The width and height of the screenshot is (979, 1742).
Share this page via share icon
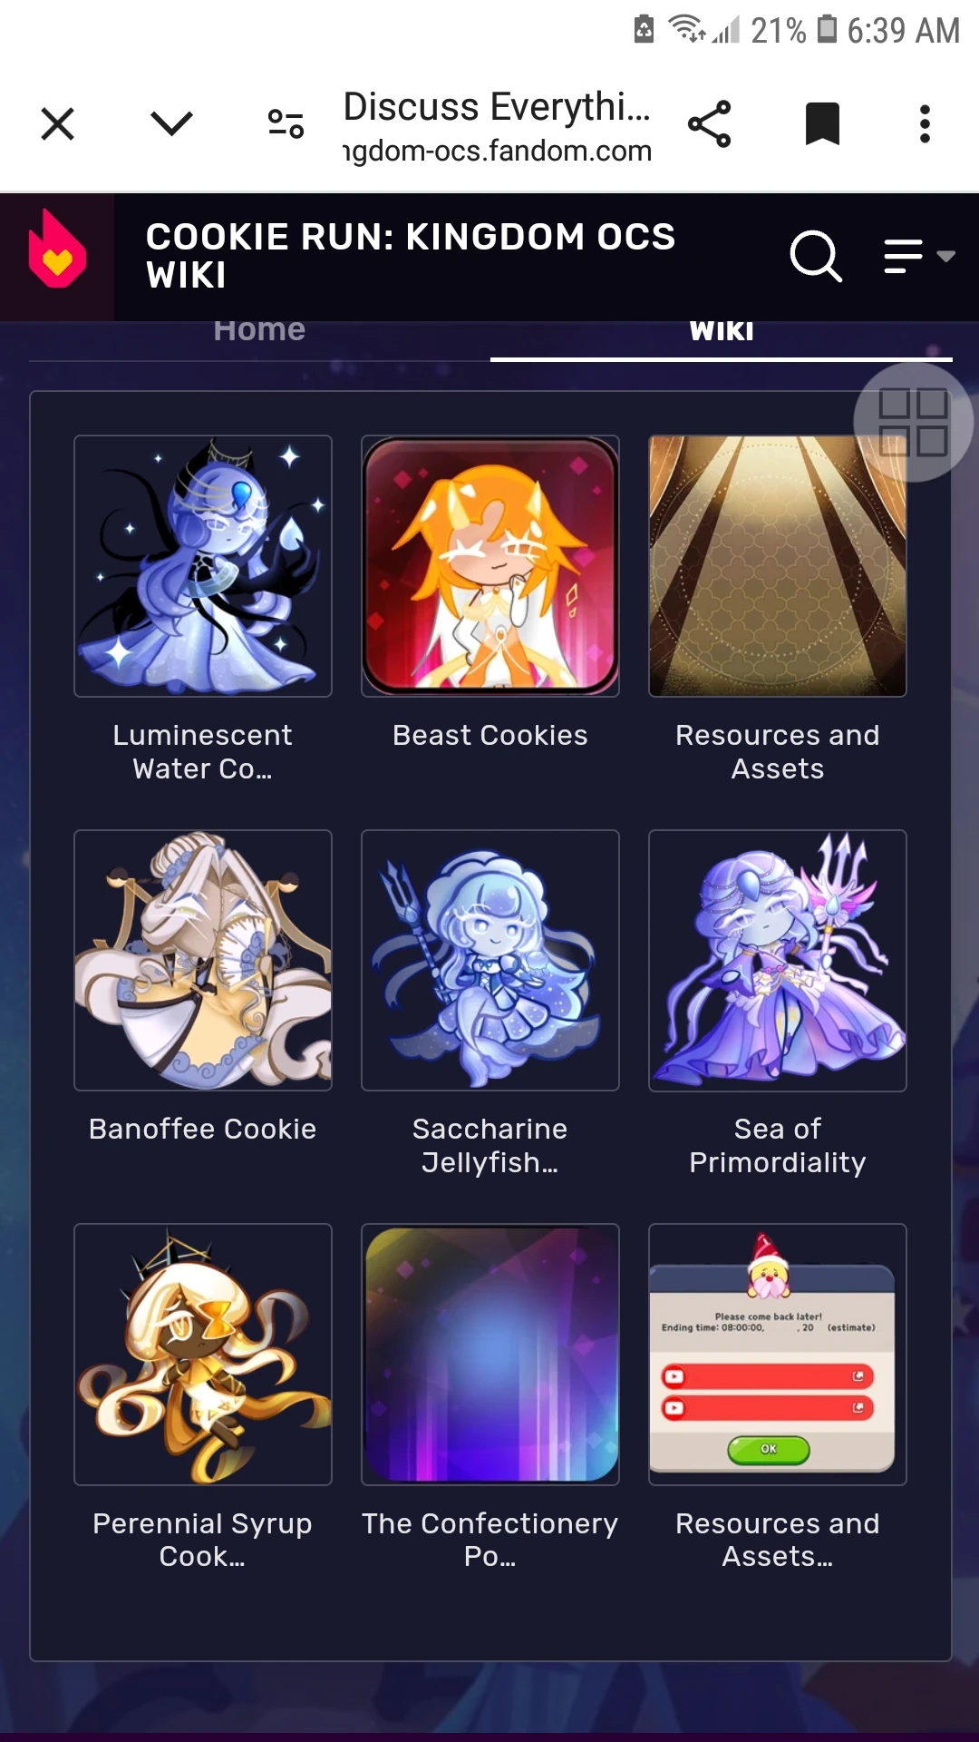click(709, 124)
